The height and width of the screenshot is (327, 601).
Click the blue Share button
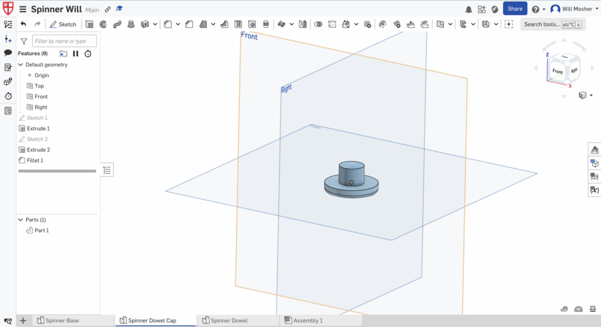(x=515, y=9)
